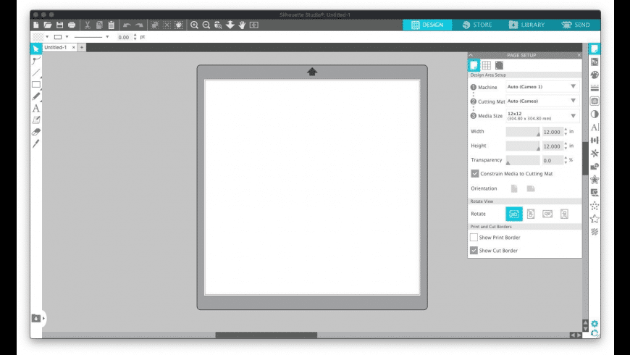630x355 pixels.
Task: Select the Freehand pencil tool
Action: 36,96
